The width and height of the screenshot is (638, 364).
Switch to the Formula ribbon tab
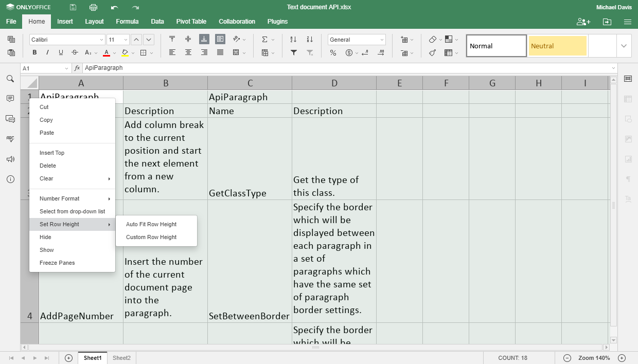point(127,22)
